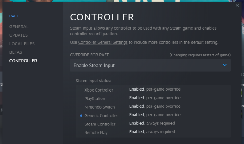244x144 pixels.
Task: Close the Raft properties dialog
Action: tap(237, 5)
